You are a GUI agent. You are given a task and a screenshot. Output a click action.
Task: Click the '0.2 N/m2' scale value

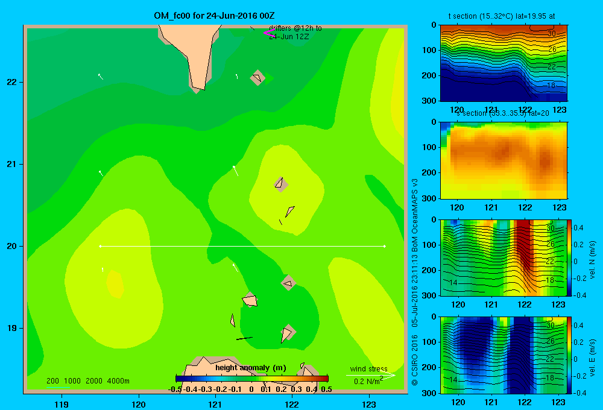pos(368,381)
